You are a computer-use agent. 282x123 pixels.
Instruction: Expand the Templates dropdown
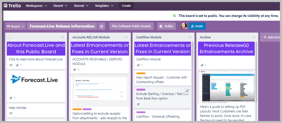104,6
